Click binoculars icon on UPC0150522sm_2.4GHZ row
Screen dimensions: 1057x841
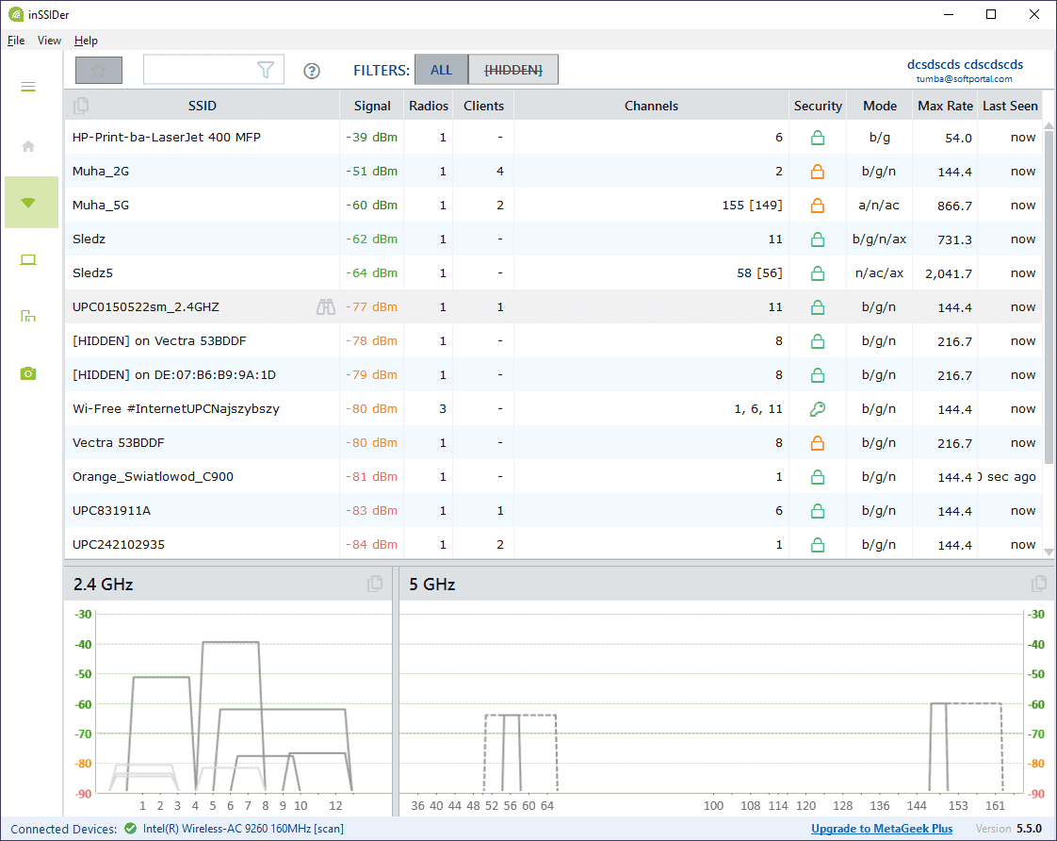point(326,306)
